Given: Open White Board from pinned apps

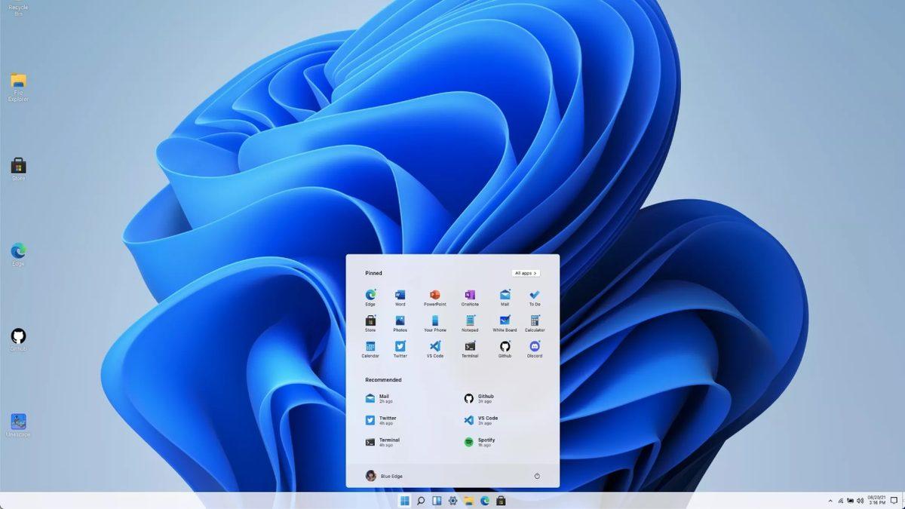Looking at the screenshot, I should point(504,321).
